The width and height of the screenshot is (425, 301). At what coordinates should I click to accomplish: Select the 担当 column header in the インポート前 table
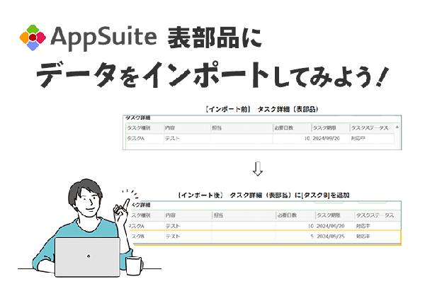pyautogui.click(x=217, y=128)
